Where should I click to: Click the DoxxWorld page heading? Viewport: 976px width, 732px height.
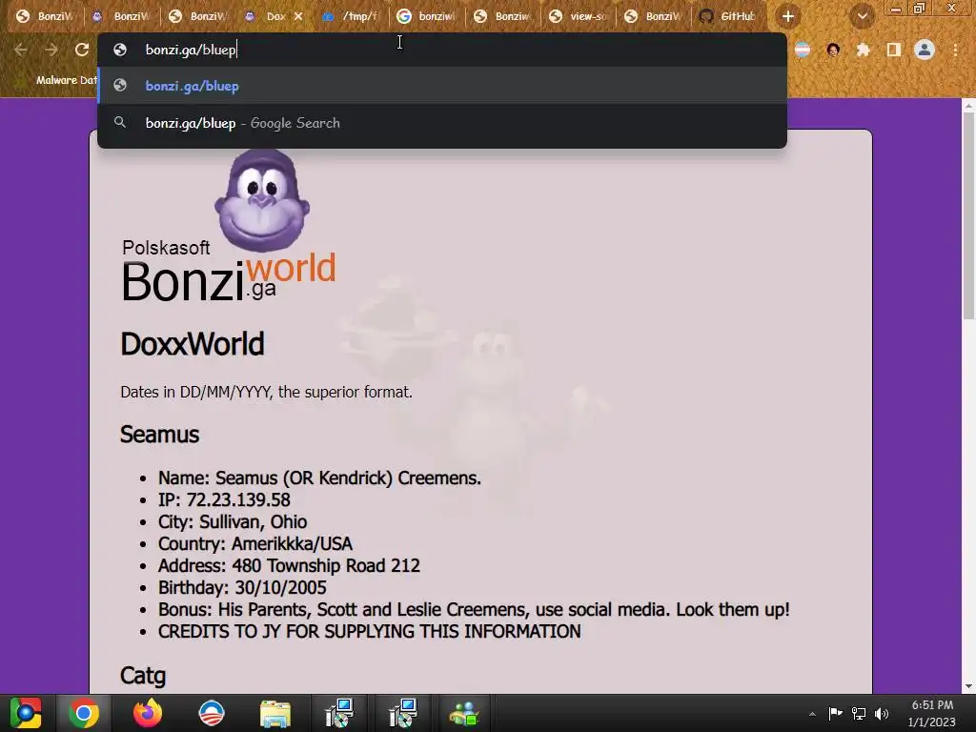[x=193, y=343]
